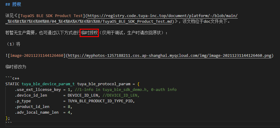Click the line '临时修改为'
Image resolution: width=280 pixels, height=128 pixels.
(x=16, y=67)
